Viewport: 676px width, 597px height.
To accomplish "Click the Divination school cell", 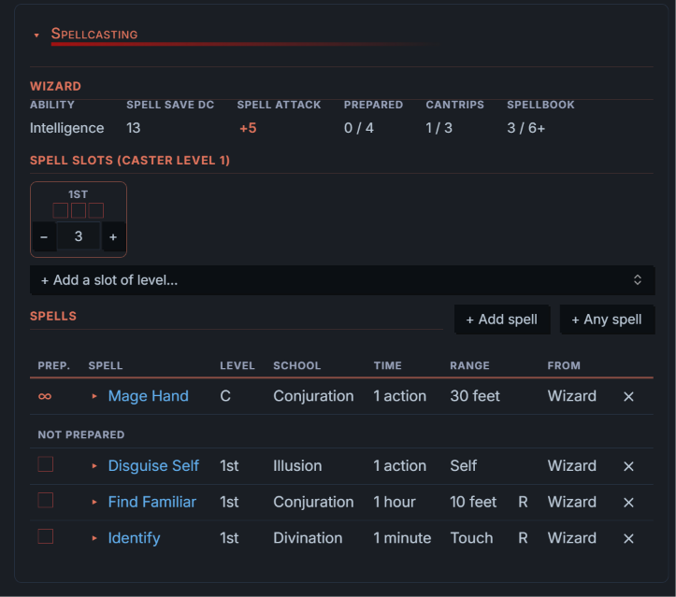I will 308,538.
